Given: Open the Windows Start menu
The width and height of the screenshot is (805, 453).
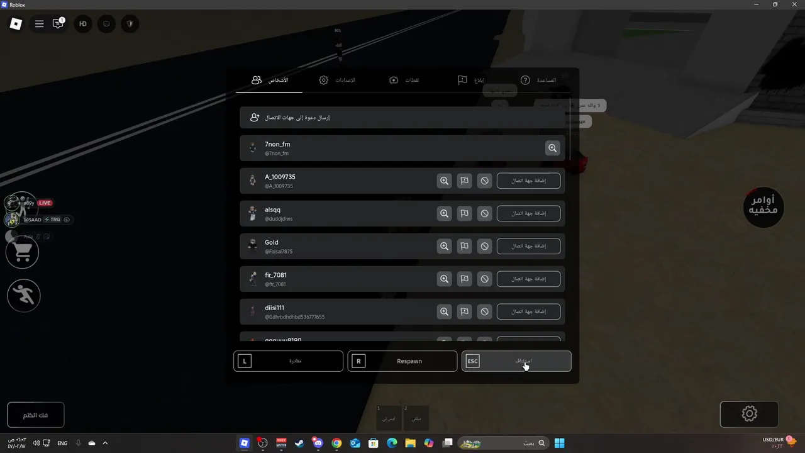Looking at the screenshot, I should click(x=559, y=443).
